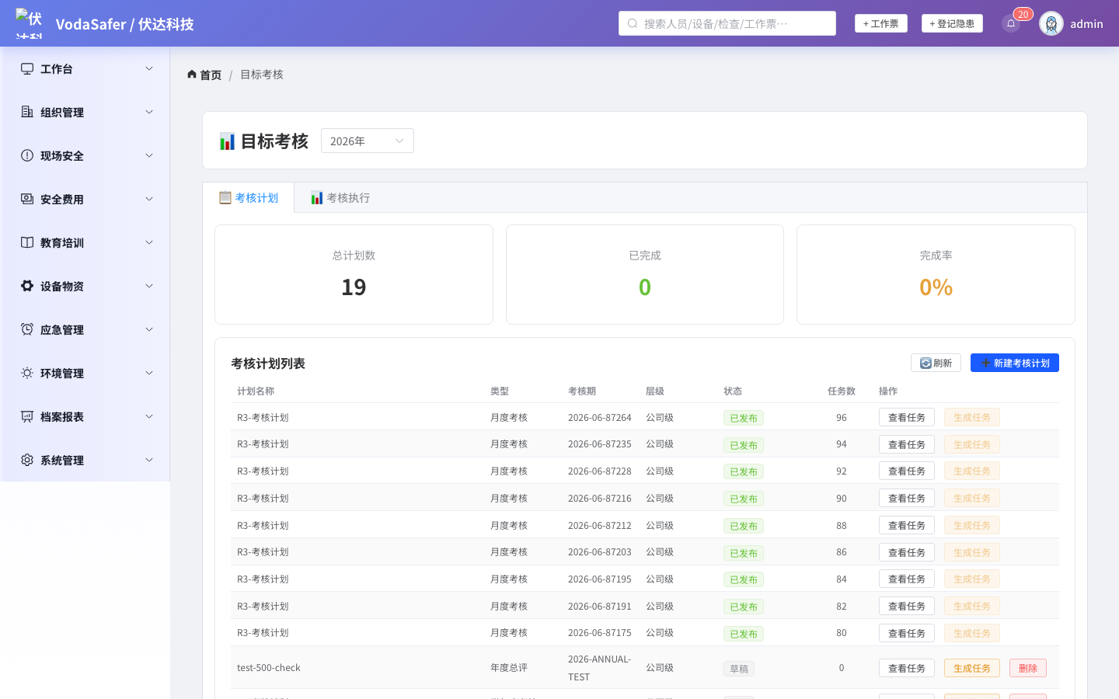Image resolution: width=1119 pixels, height=699 pixels.
Task: Click the refresh icon in 刷新 button
Action: pyautogui.click(x=926, y=363)
